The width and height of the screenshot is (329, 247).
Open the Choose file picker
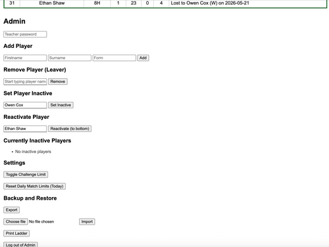pyautogui.click(x=16, y=221)
